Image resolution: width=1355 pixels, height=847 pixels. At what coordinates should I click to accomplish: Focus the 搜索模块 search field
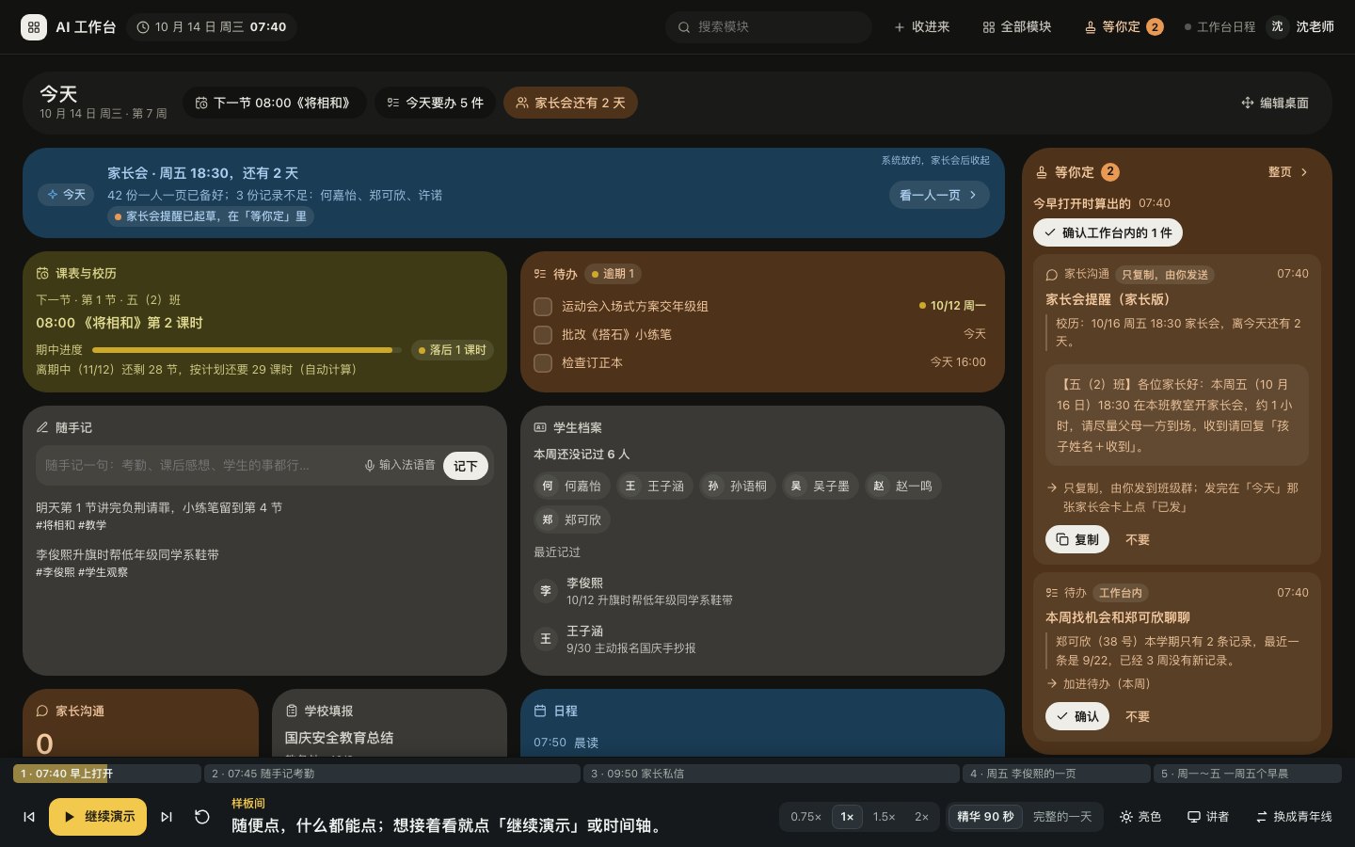(769, 27)
